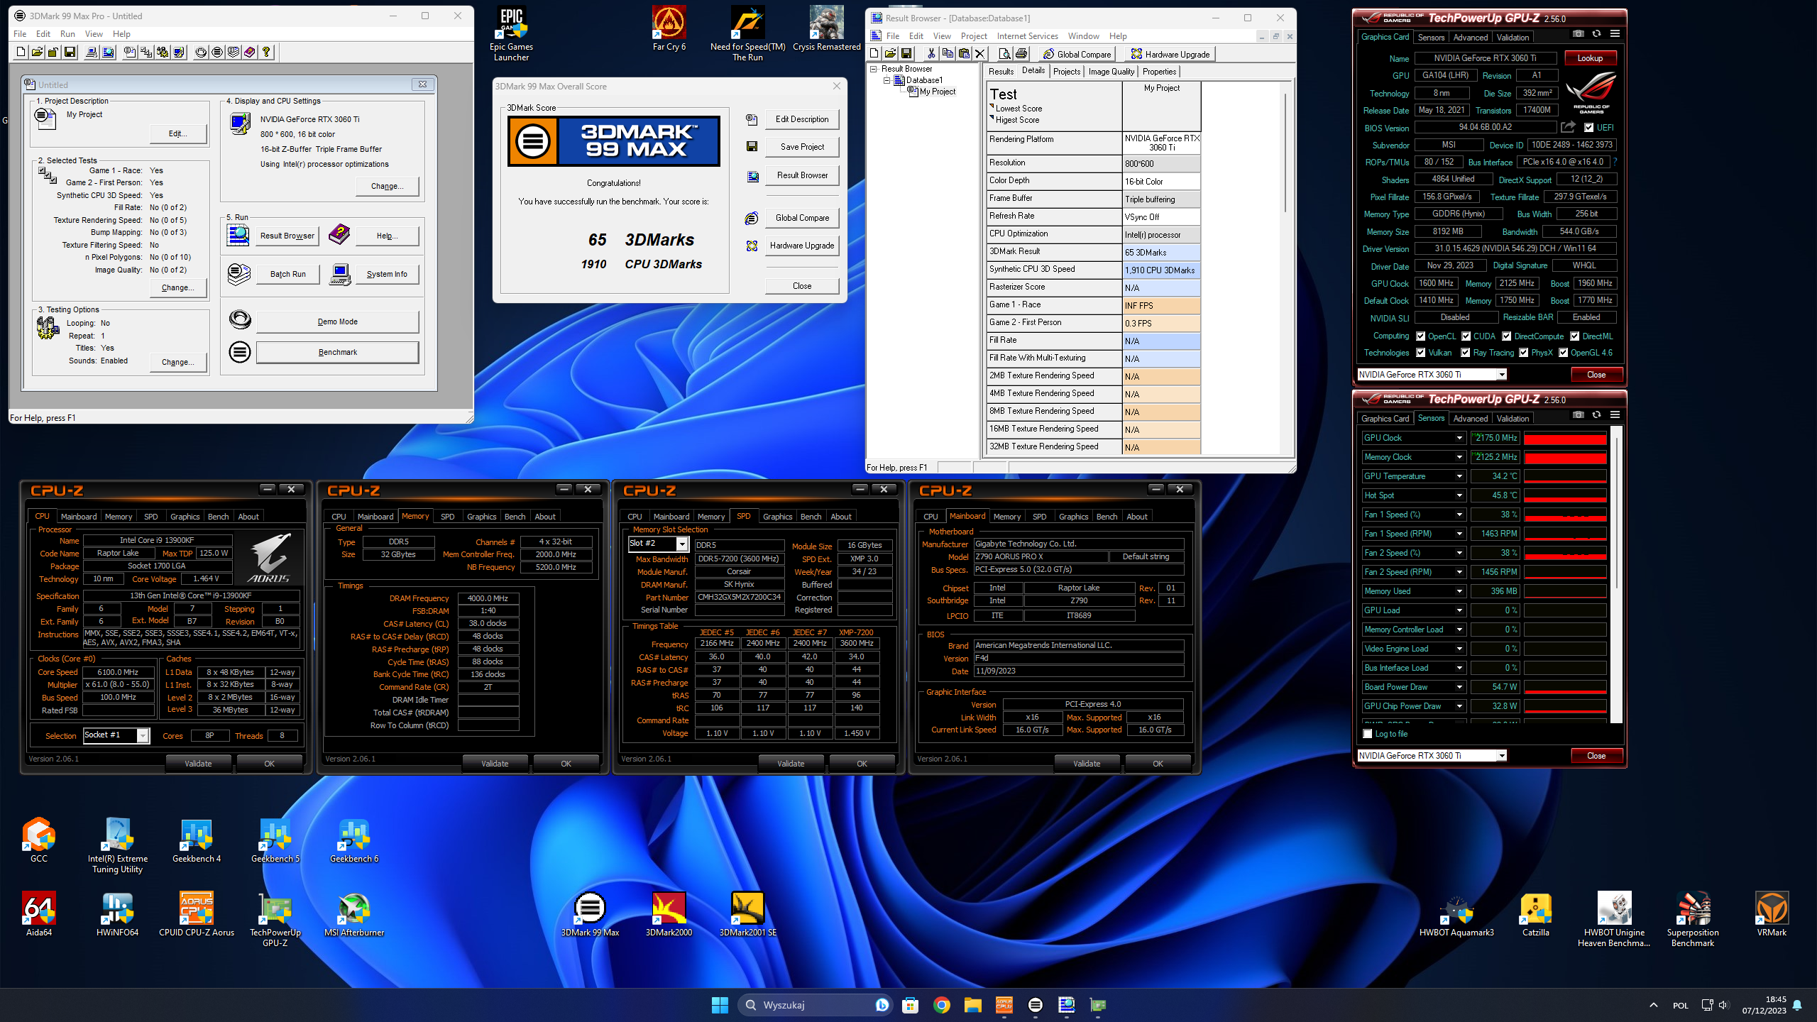Click the Benchmark run icon in 3DMark
The width and height of the screenshot is (1817, 1022).
pyautogui.click(x=240, y=352)
